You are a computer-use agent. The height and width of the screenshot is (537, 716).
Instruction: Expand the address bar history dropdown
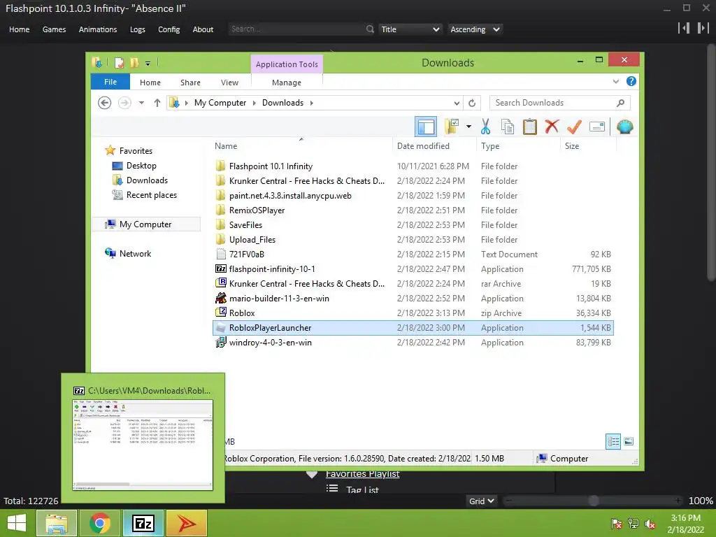(x=457, y=103)
